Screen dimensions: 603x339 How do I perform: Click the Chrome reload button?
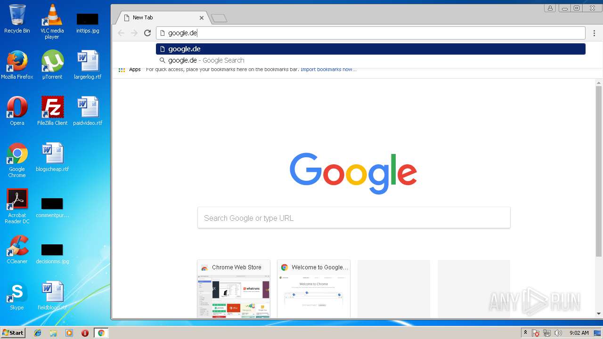coord(147,33)
